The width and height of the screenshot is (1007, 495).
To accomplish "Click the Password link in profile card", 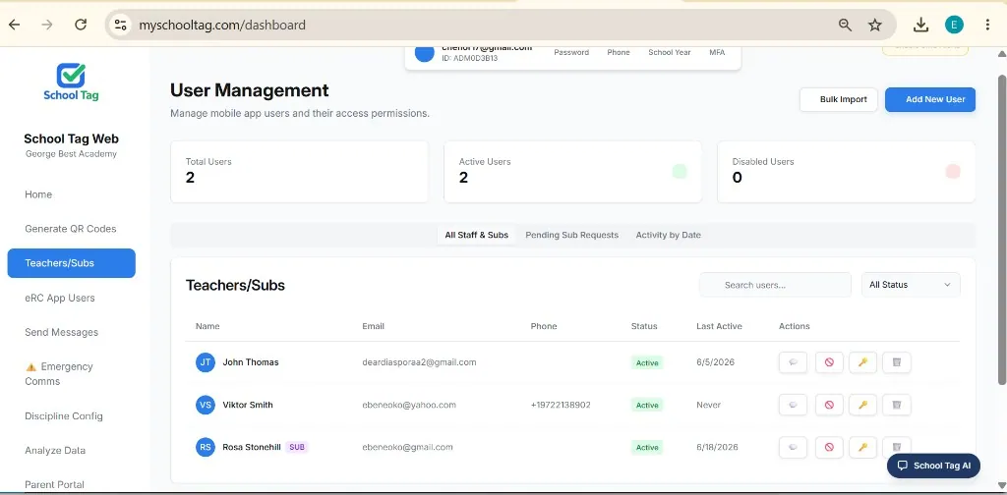I will click(571, 53).
